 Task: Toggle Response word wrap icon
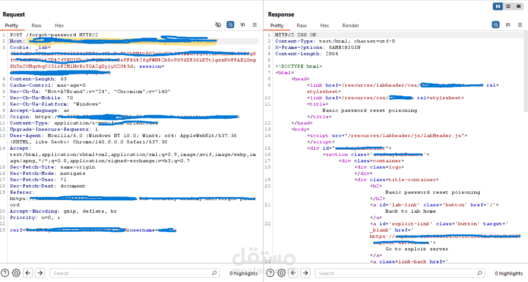pyautogui.click(x=496, y=25)
